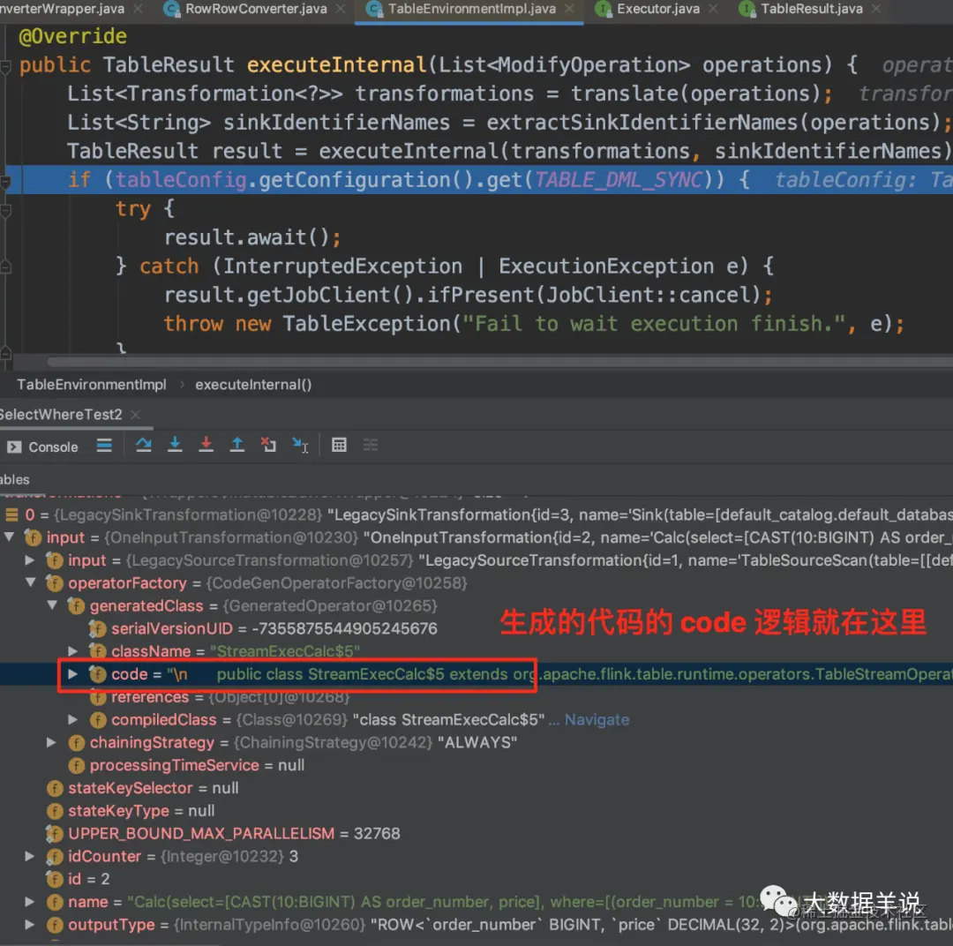Click the Trace Current Stream Chain icon
The width and height of the screenshot is (953, 946).
pos(370,445)
